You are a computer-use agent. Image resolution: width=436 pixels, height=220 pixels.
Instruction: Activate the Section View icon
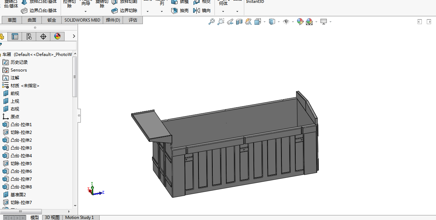(239, 22)
